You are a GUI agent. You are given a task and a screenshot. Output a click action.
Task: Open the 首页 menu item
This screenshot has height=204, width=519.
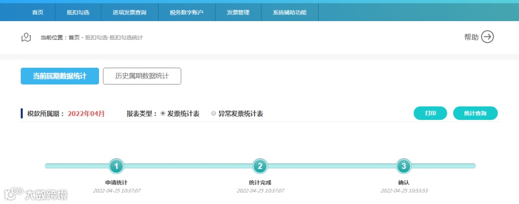pyautogui.click(x=38, y=12)
